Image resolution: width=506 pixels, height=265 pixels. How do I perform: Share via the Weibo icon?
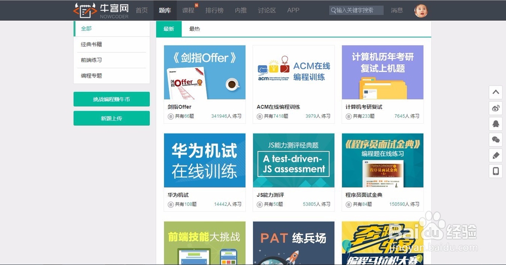496,108
